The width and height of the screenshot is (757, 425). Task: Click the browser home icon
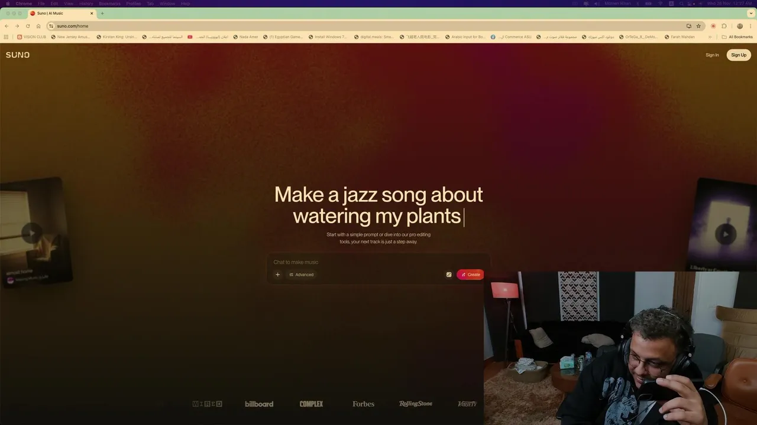click(x=38, y=26)
